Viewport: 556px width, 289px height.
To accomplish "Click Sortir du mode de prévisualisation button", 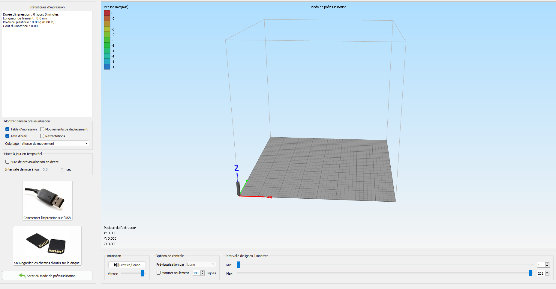I will click(47, 276).
